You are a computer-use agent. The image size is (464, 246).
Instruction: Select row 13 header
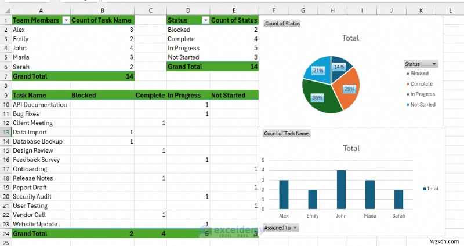[x=6, y=132]
